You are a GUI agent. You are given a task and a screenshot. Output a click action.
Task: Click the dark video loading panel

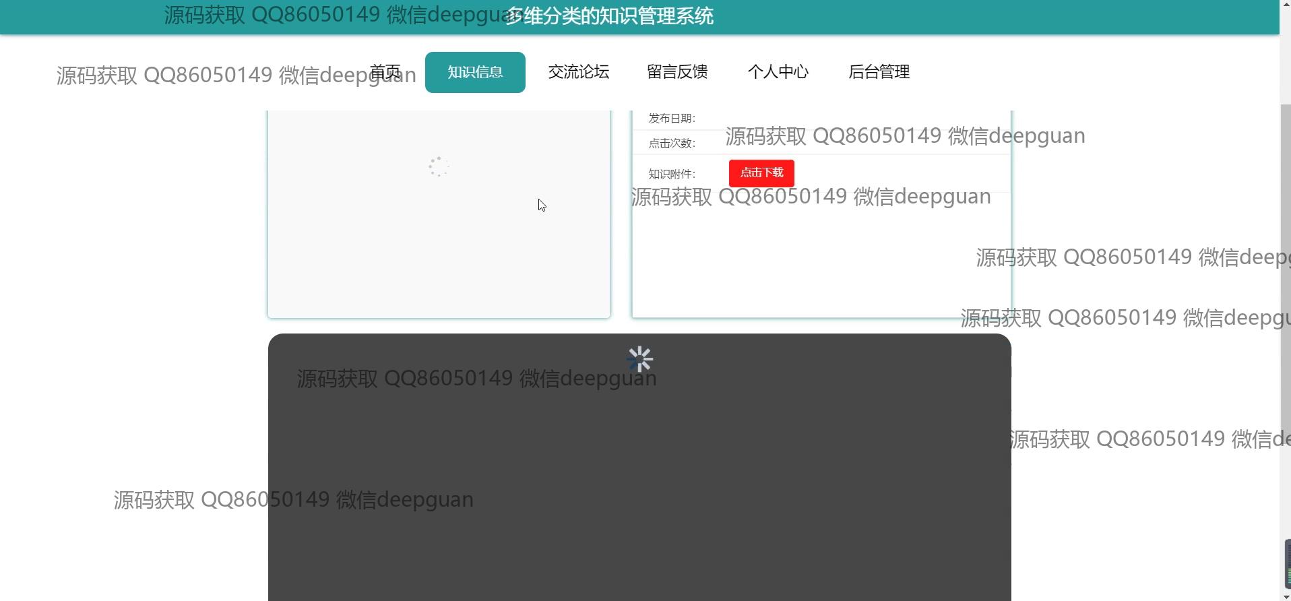[x=639, y=467]
